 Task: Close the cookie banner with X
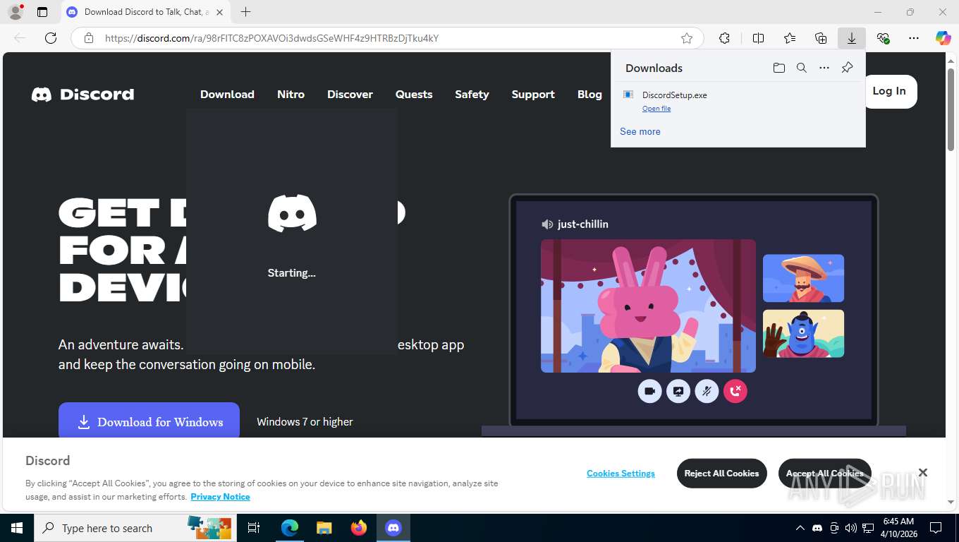click(x=922, y=472)
